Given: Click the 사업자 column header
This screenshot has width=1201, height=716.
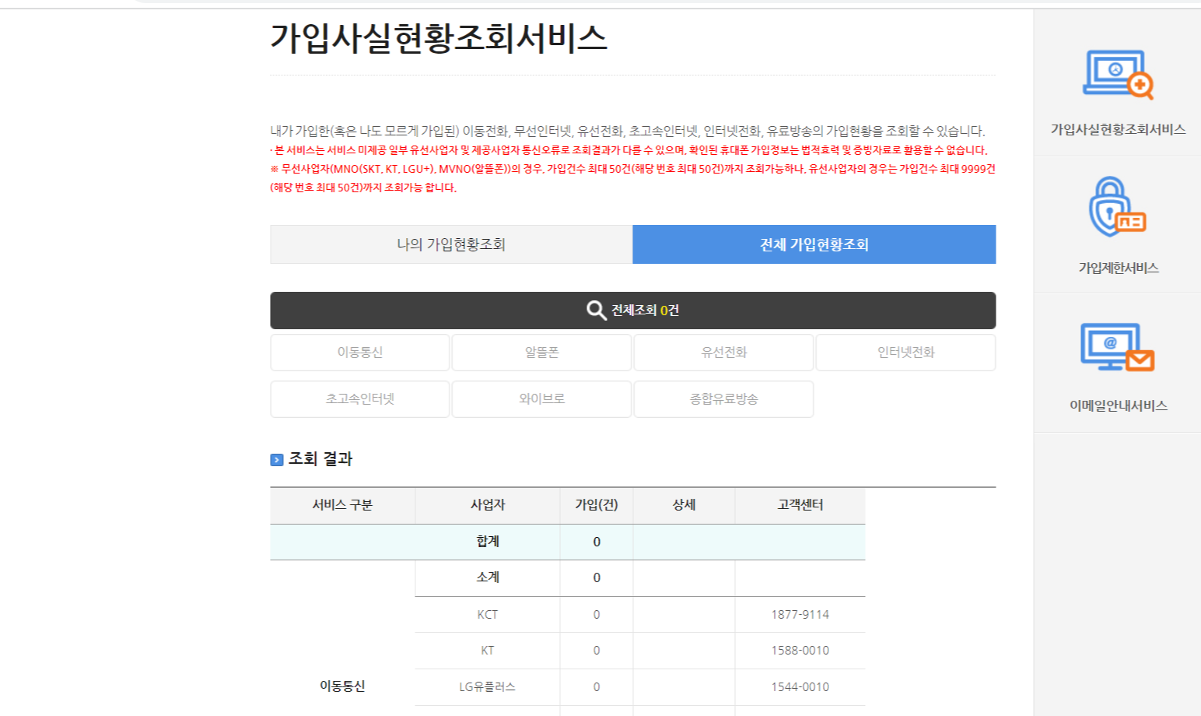Looking at the screenshot, I should (488, 505).
